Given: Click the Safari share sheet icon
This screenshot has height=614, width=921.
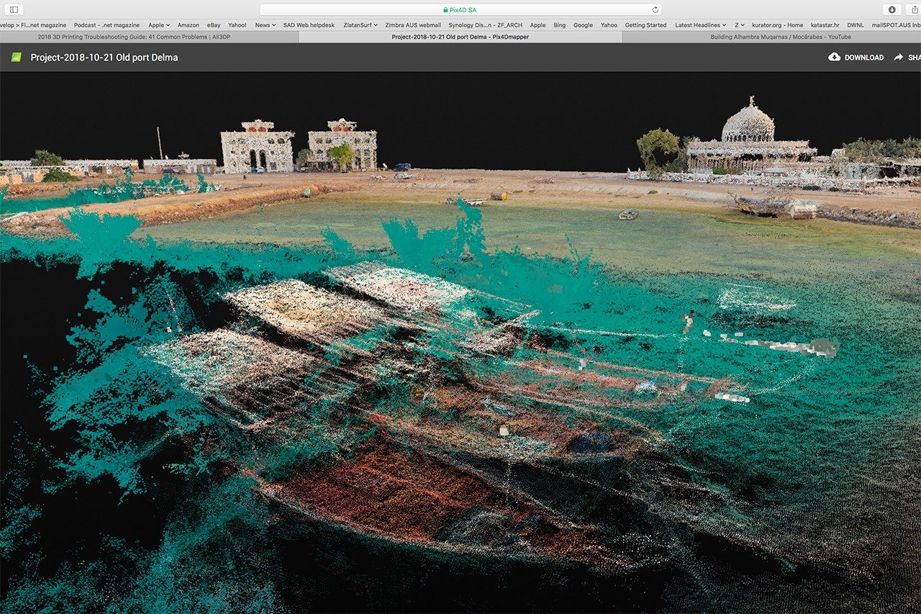Looking at the screenshot, I should (x=915, y=9).
